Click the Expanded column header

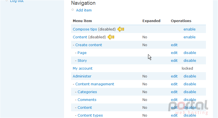pyautogui.click(x=151, y=21)
